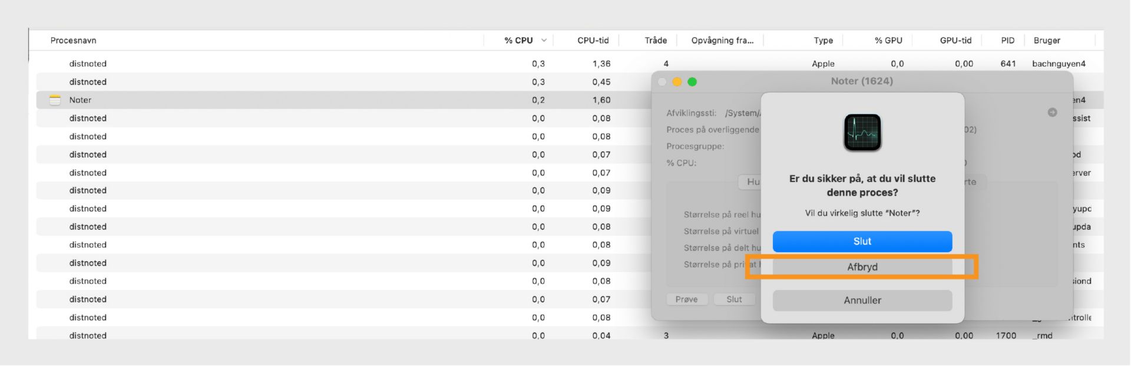Toggle sort direction chevron in % CPU header

click(x=544, y=41)
